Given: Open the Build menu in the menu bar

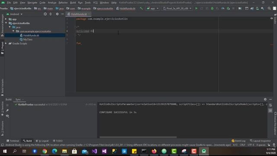Looking at the screenshot, I should (x=73, y=3).
